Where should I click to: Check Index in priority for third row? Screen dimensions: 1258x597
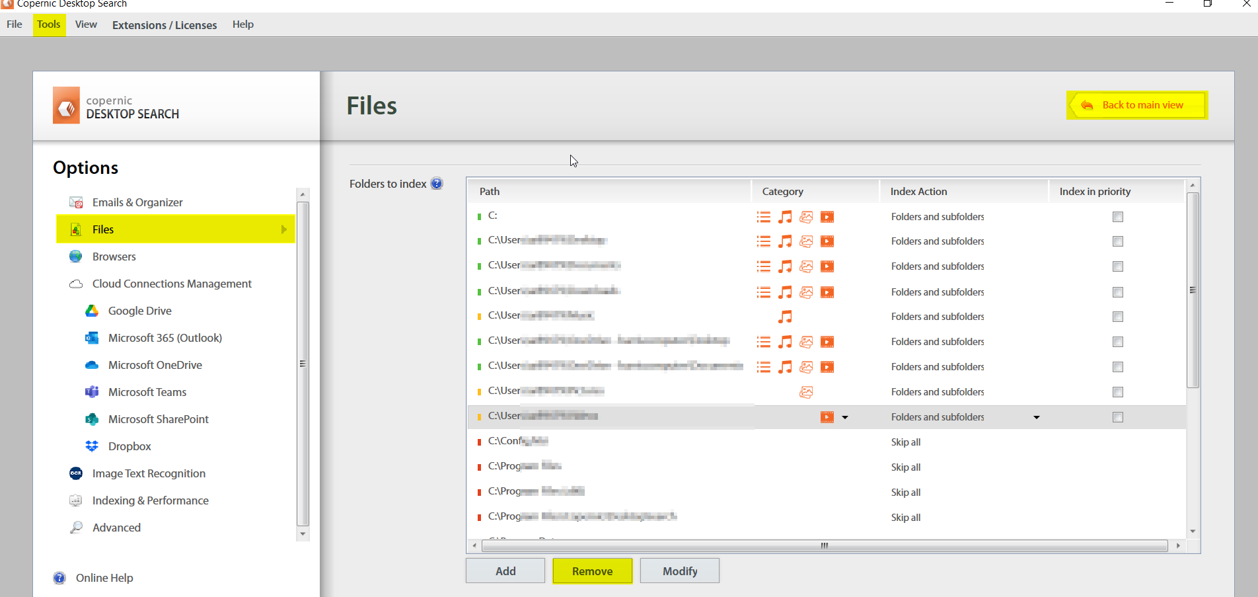[1118, 266]
